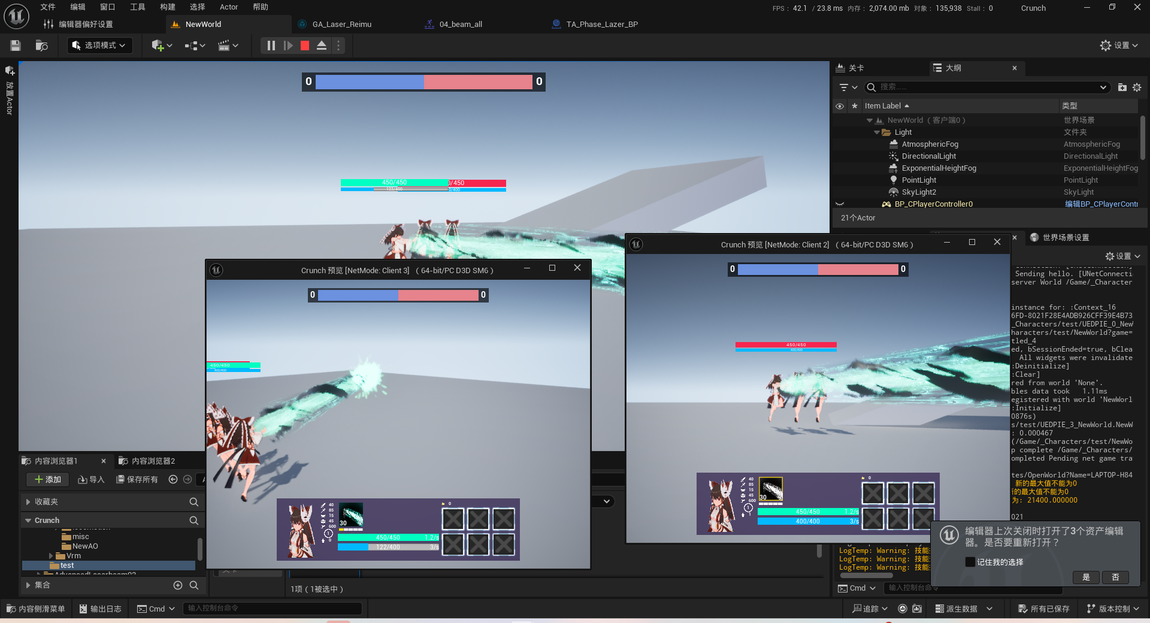Viewport: 1150px width, 623px height.
Task: Pause the play-in-editor simulation
Action: (271, 46)
